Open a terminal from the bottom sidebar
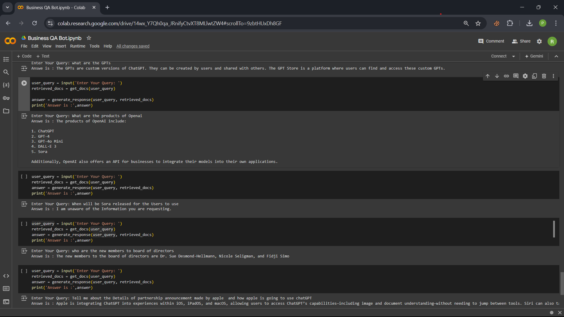Screen dimensions: 564x317 (x=6, y=302)
